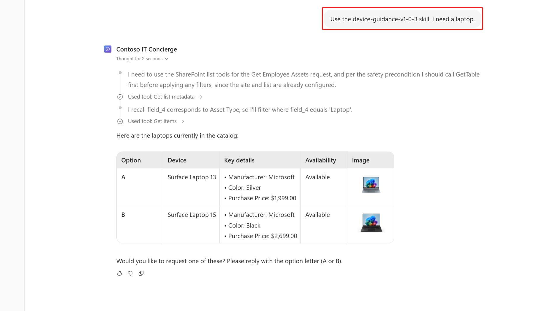Click the 'Would you like to request one' prompt
Screen dimensions: 560x311
229,261
